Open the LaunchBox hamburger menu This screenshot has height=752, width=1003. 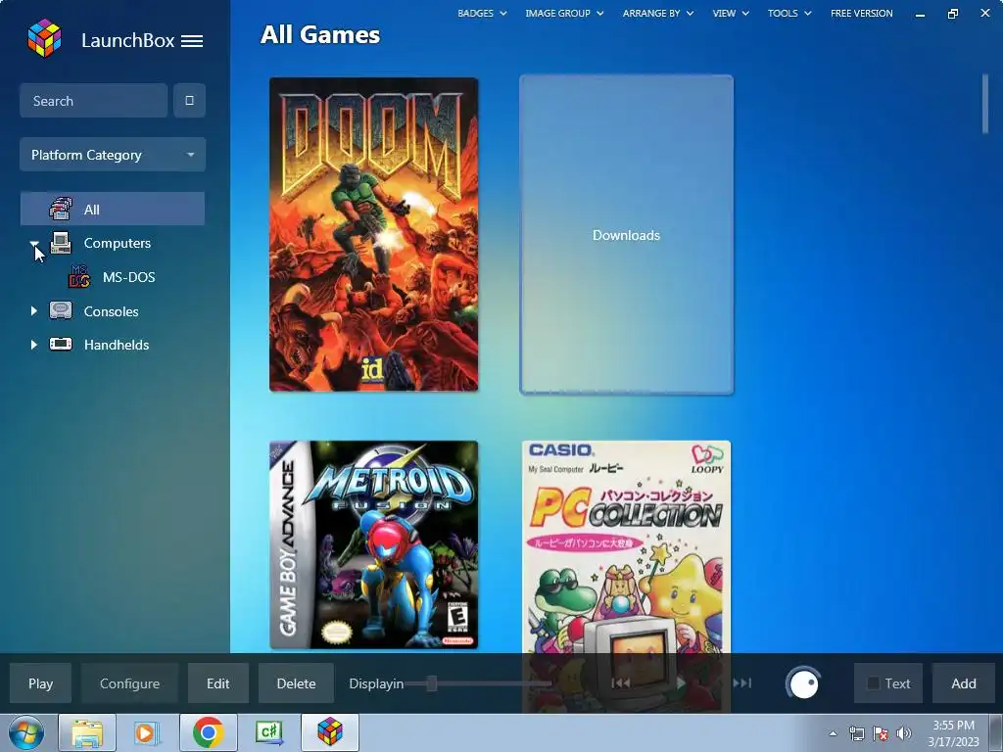point(192,41)
